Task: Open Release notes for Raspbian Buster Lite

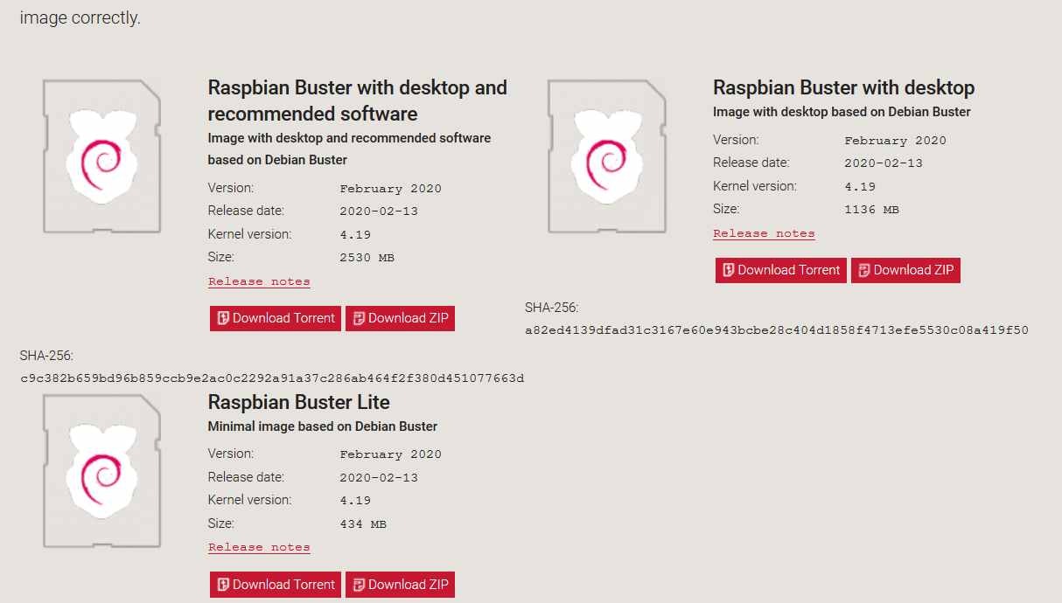Action: 259,546
